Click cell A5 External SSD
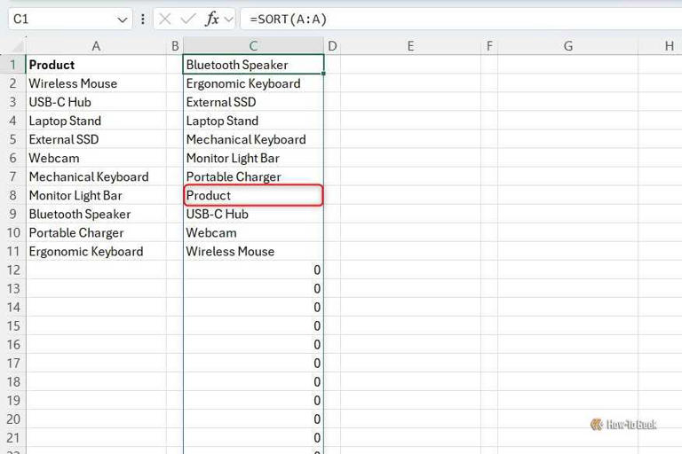 tap(96, 139)
